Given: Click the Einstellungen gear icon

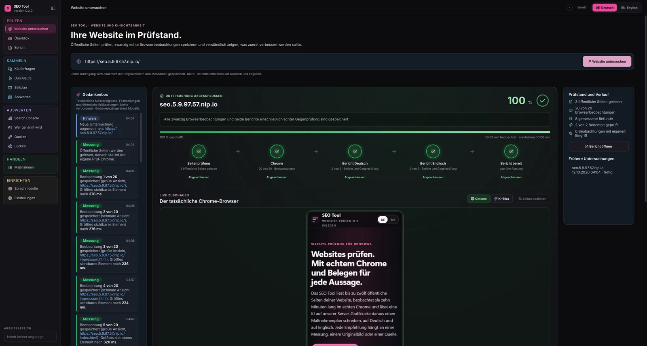Looking at the screenshot, I should point(10,198).
